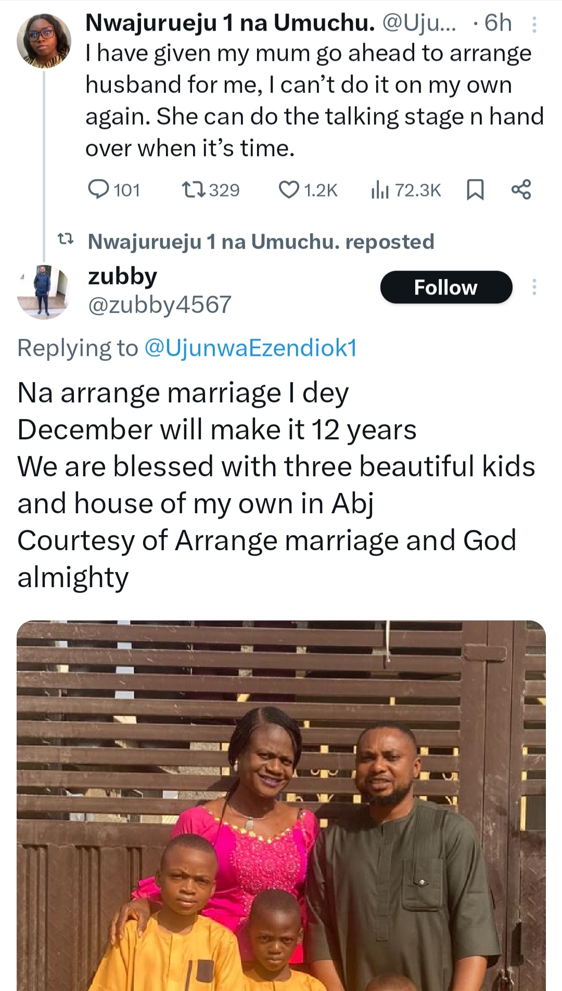View tweet analytics showing 72.3K views
The image size is (562, 991).
click(406, 190)
